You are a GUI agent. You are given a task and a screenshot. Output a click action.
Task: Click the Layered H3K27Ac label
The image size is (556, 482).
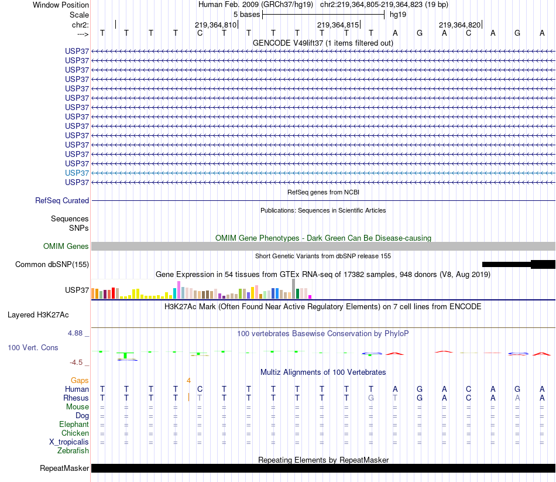(38, 315)
